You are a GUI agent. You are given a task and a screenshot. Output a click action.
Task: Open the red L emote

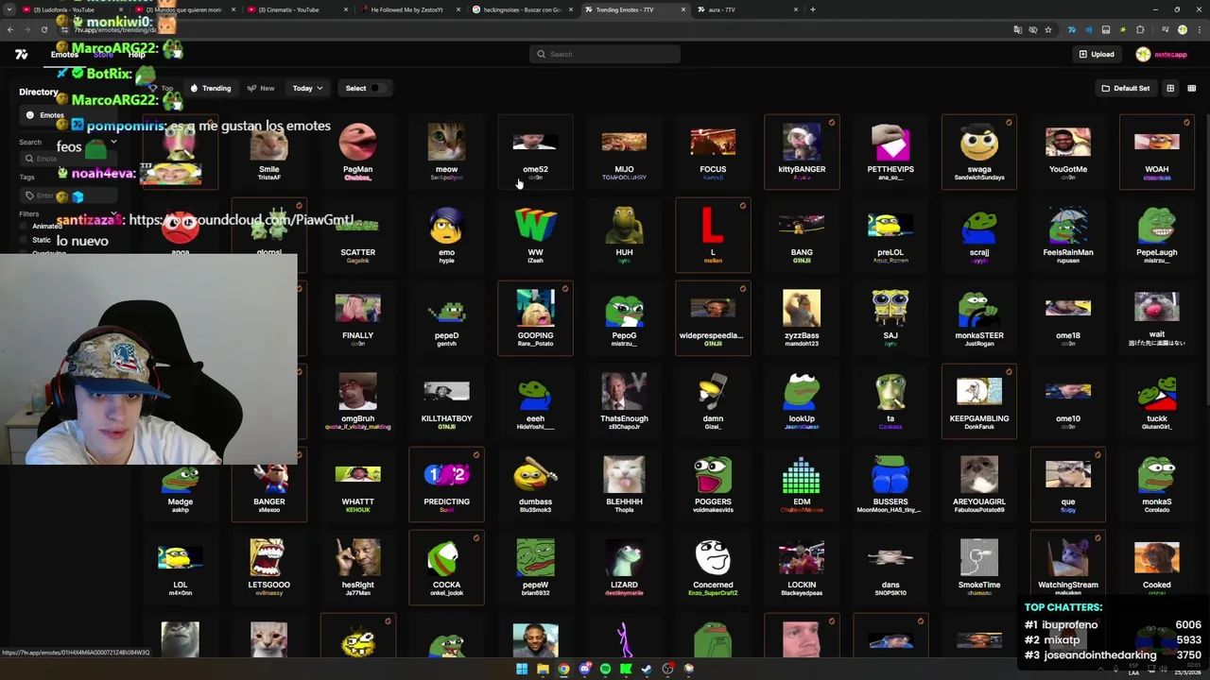(x=713, y=235)
